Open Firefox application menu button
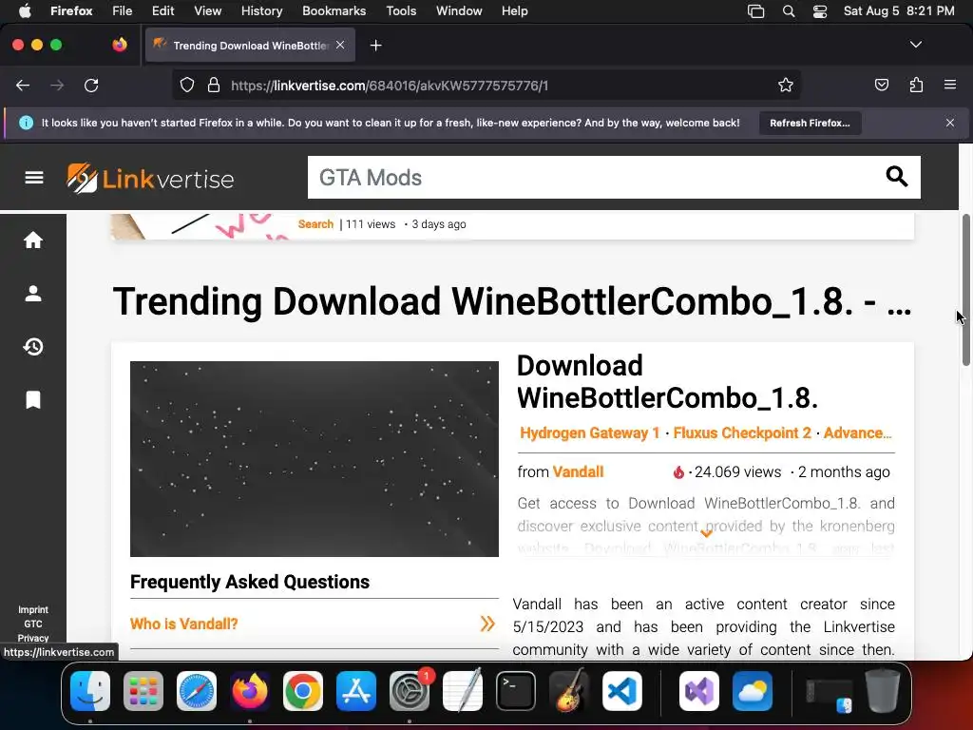Screen dimensions: 973x730 coord(950,85)
